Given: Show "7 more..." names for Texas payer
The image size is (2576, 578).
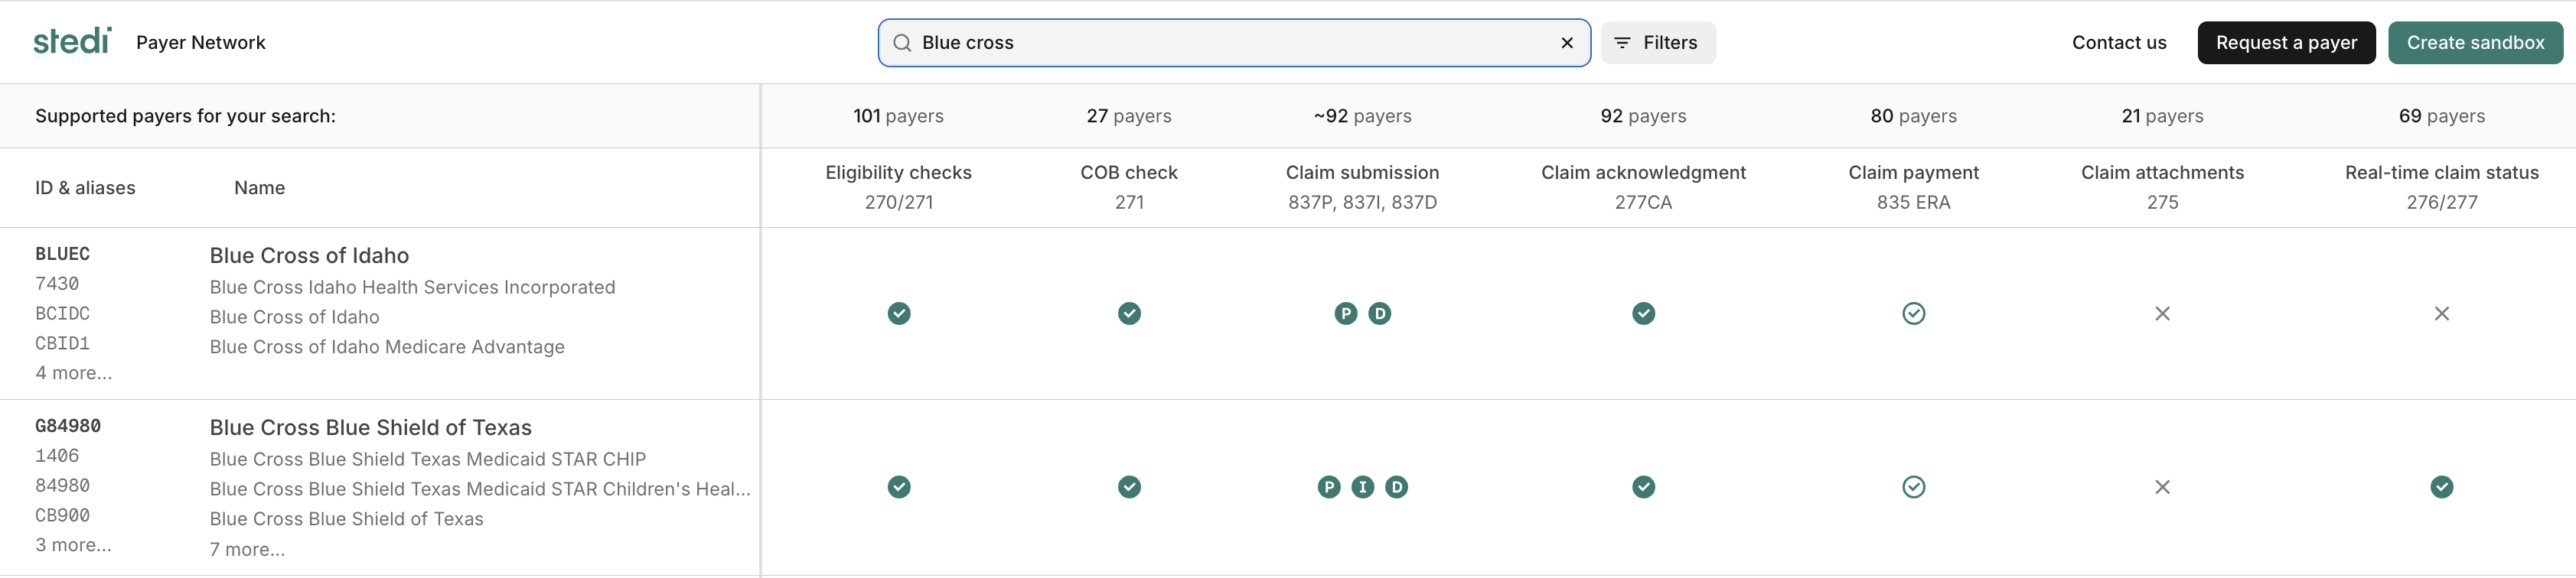Looking at the screenshot, I should point(247,549).
